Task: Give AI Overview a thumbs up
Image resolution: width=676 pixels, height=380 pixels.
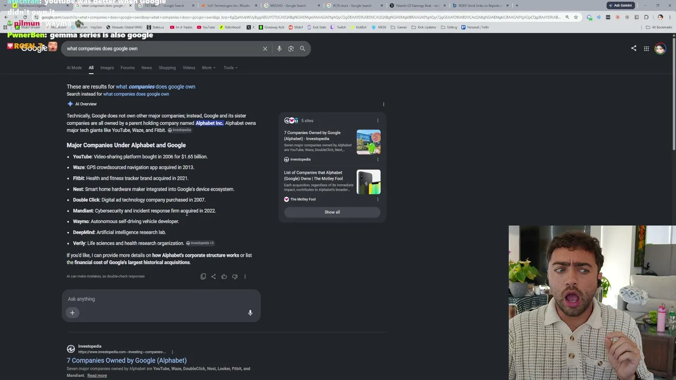Action: (x=224, y=277)
